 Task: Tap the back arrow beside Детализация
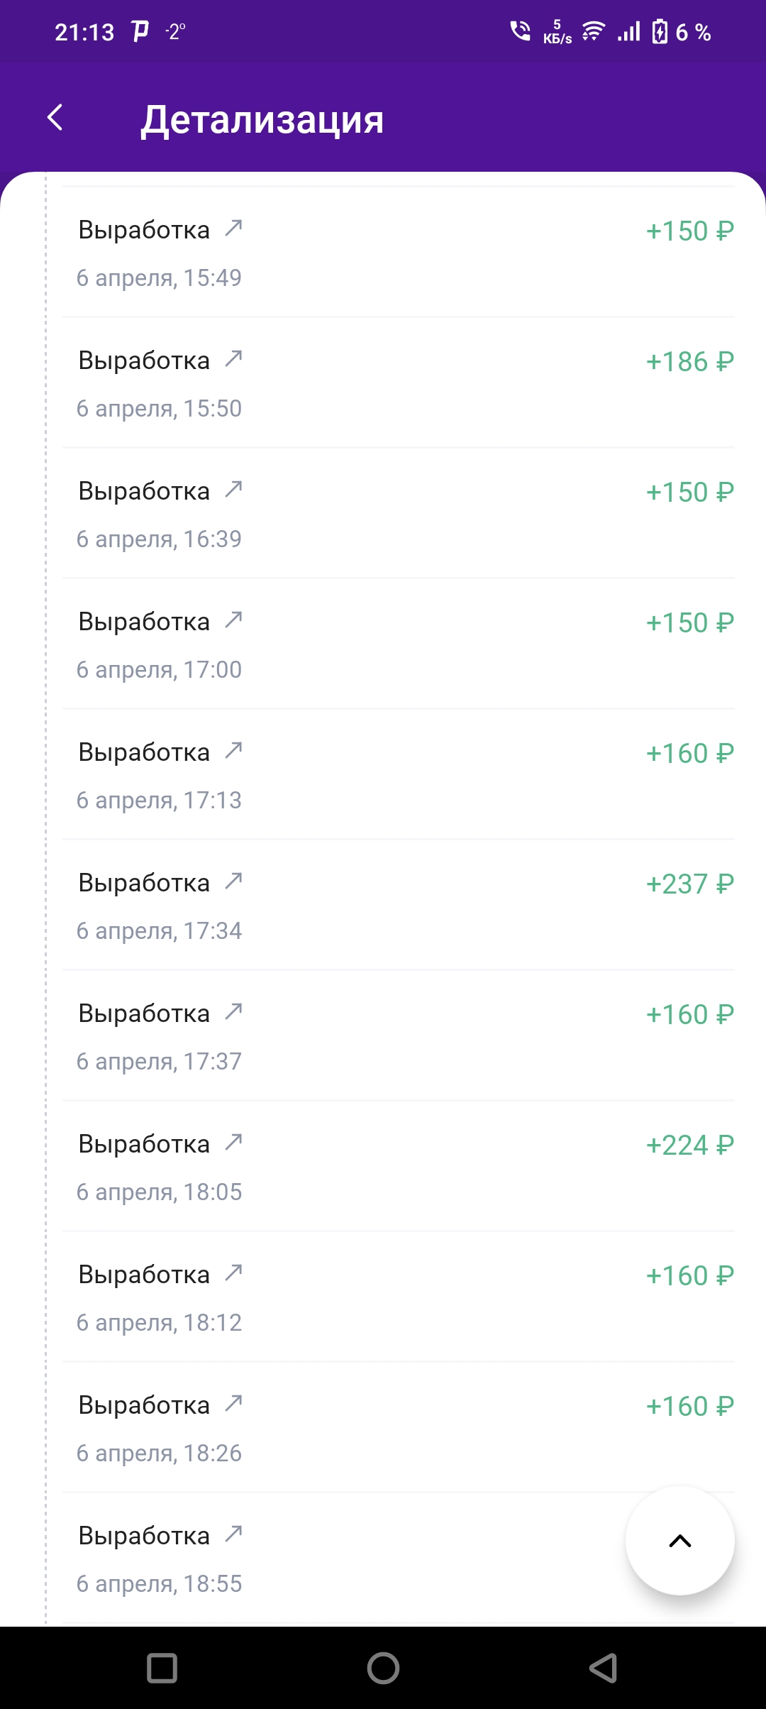coord(55,117)
